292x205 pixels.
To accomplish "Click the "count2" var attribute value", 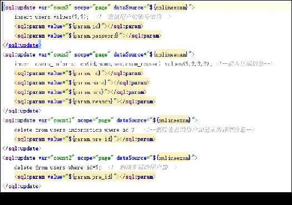I will (x=62, y=158).
